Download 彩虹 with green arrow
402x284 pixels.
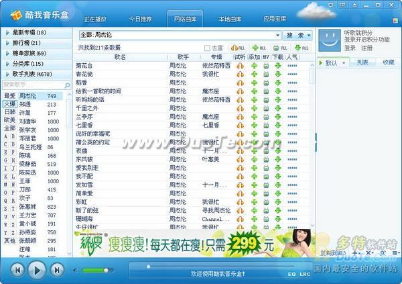278,202
